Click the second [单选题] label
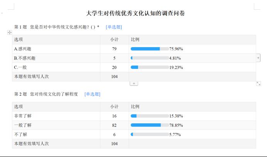Screen dimensions: 267x157 coord(92,94)
